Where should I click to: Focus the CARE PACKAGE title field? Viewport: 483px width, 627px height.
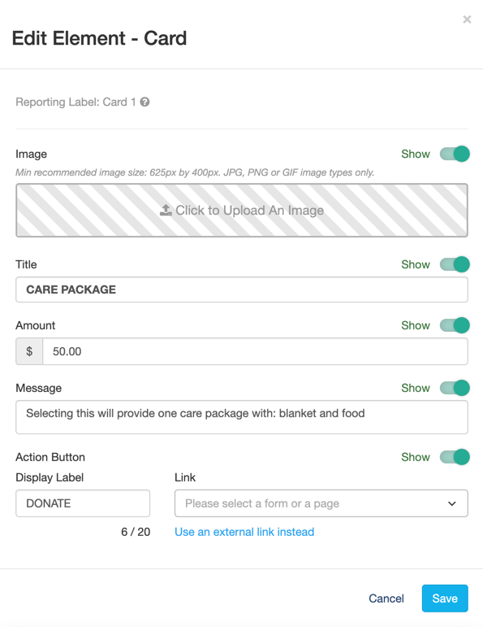tap(242, 290)
